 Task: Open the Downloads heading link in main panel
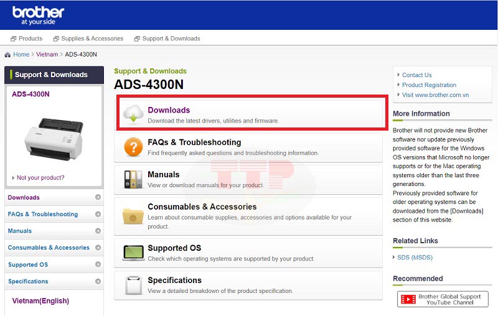[x=169, y=110]
